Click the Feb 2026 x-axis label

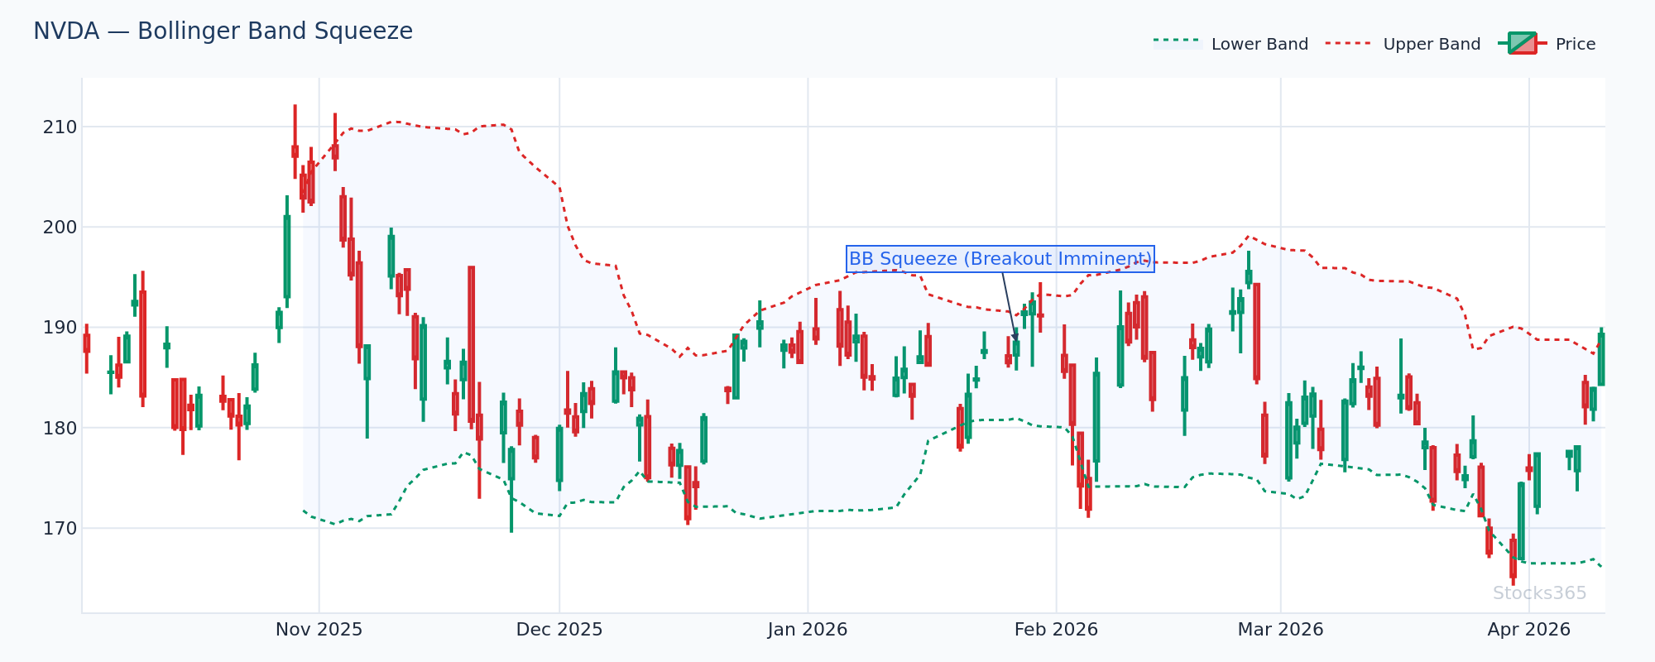(x=1056, y=630)
